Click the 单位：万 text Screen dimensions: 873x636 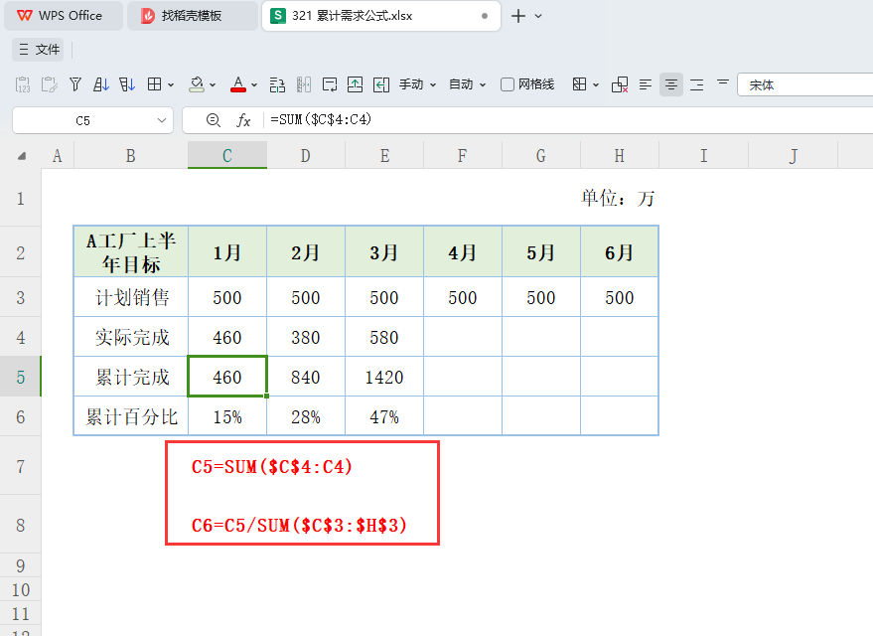[x=618, y=199]
